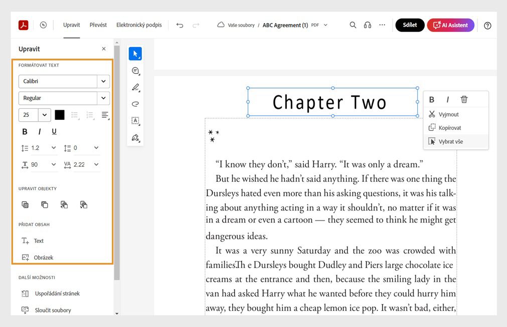This screenshot has height=327, width=507.
Task: Choose the text box insertion tool
Action: pos(135,121)
